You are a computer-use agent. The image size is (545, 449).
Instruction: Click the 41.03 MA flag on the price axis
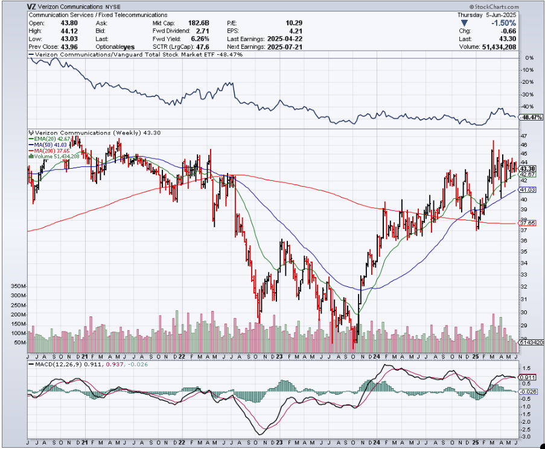(x=527, y=190)
